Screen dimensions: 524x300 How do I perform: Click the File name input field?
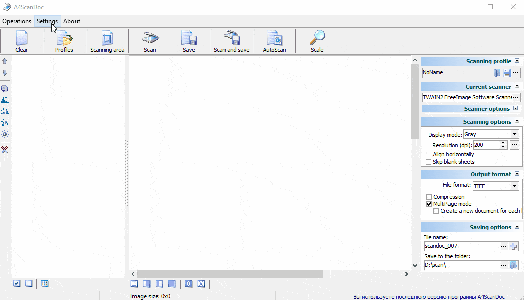click(461, 246)
